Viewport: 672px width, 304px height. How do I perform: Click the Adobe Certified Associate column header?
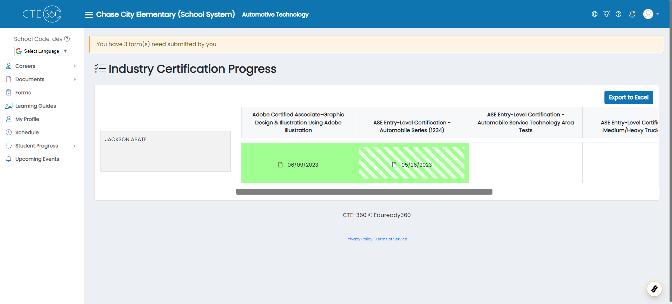coord(298,123)
